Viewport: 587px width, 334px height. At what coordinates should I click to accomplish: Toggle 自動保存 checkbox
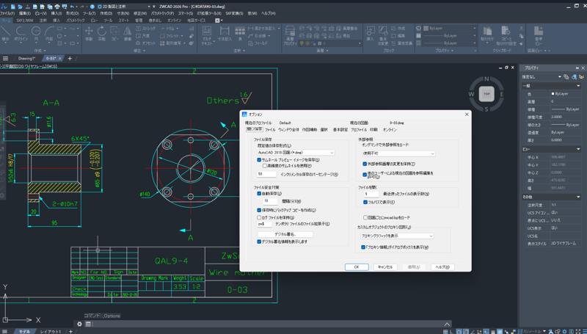point(260,194)
